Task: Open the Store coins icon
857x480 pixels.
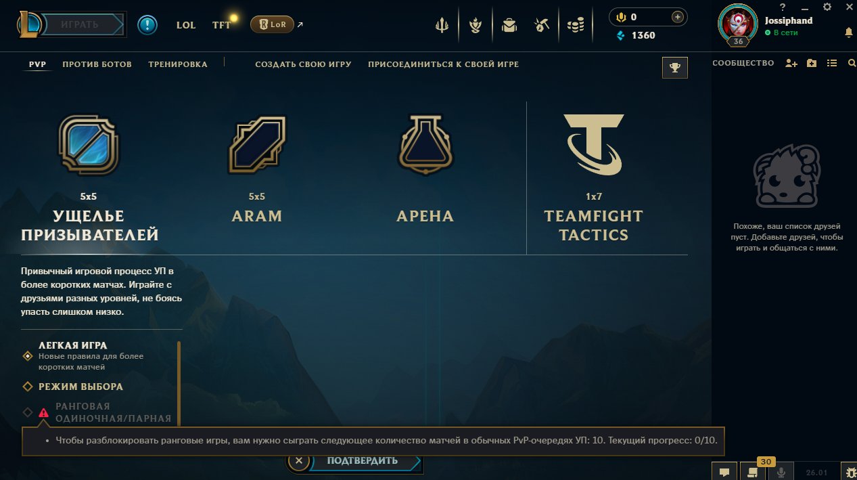Action: pos(576,26)
